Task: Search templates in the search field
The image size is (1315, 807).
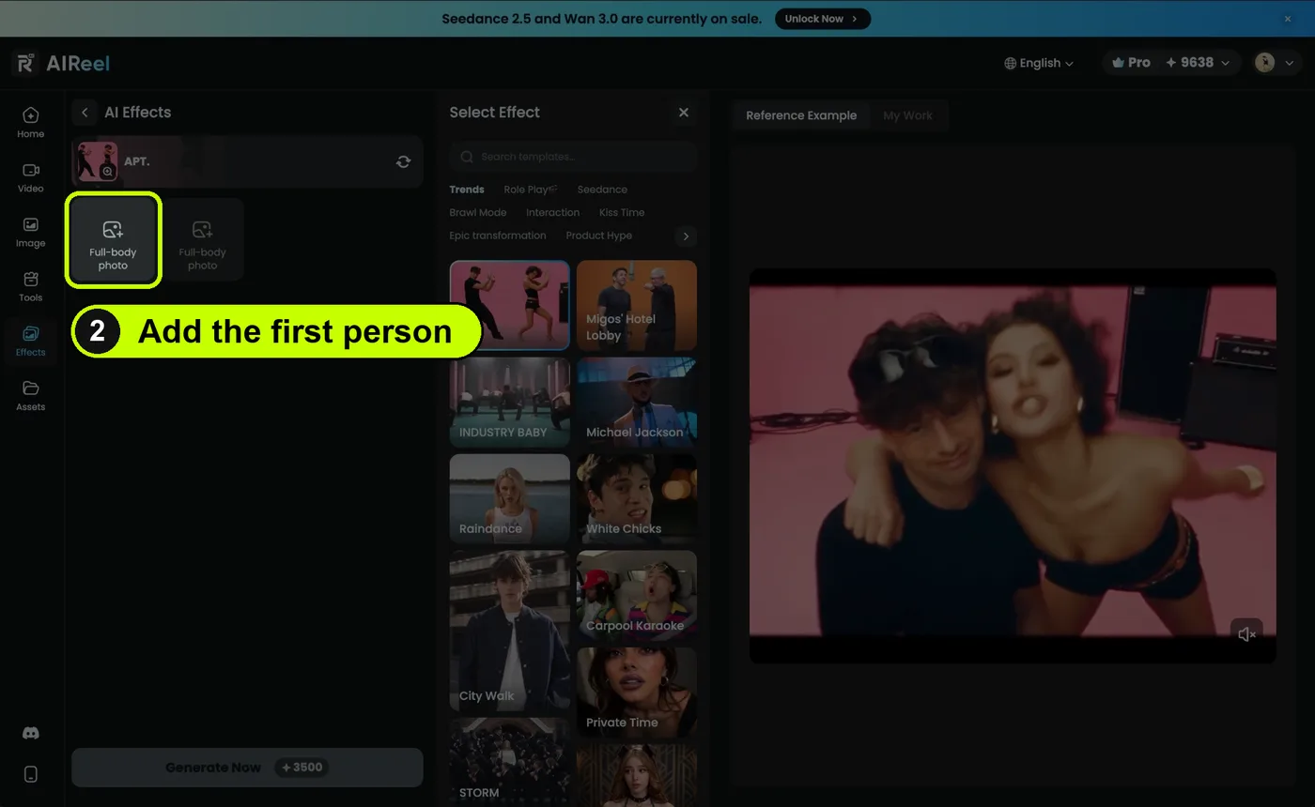Action: pyautogui.click(x=573, y=157)
